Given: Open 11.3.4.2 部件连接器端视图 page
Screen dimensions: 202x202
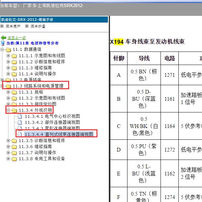Looking at the screenshot, I should (52, 123).
